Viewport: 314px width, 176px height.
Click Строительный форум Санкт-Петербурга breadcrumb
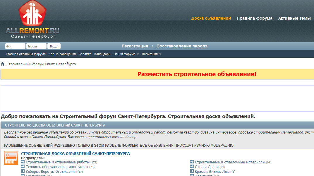pos(41,64)
